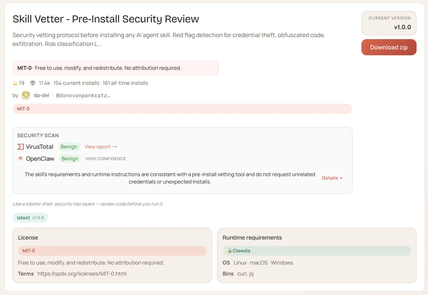Click the VirusTotal Benign status badge
The height and width of the screenshot is (295, 428).
(69, 147)
